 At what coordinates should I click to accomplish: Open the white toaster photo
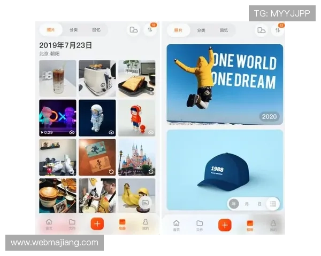[x=97, y=78]
